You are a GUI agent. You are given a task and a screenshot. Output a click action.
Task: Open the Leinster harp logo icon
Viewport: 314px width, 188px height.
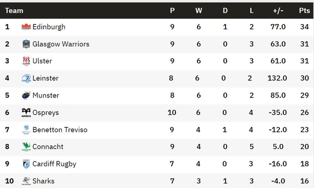26,78
